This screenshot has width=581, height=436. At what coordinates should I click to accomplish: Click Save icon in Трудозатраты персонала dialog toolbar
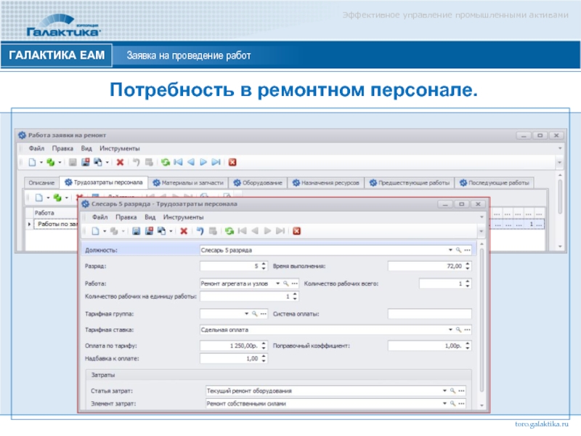pos(136,231)
